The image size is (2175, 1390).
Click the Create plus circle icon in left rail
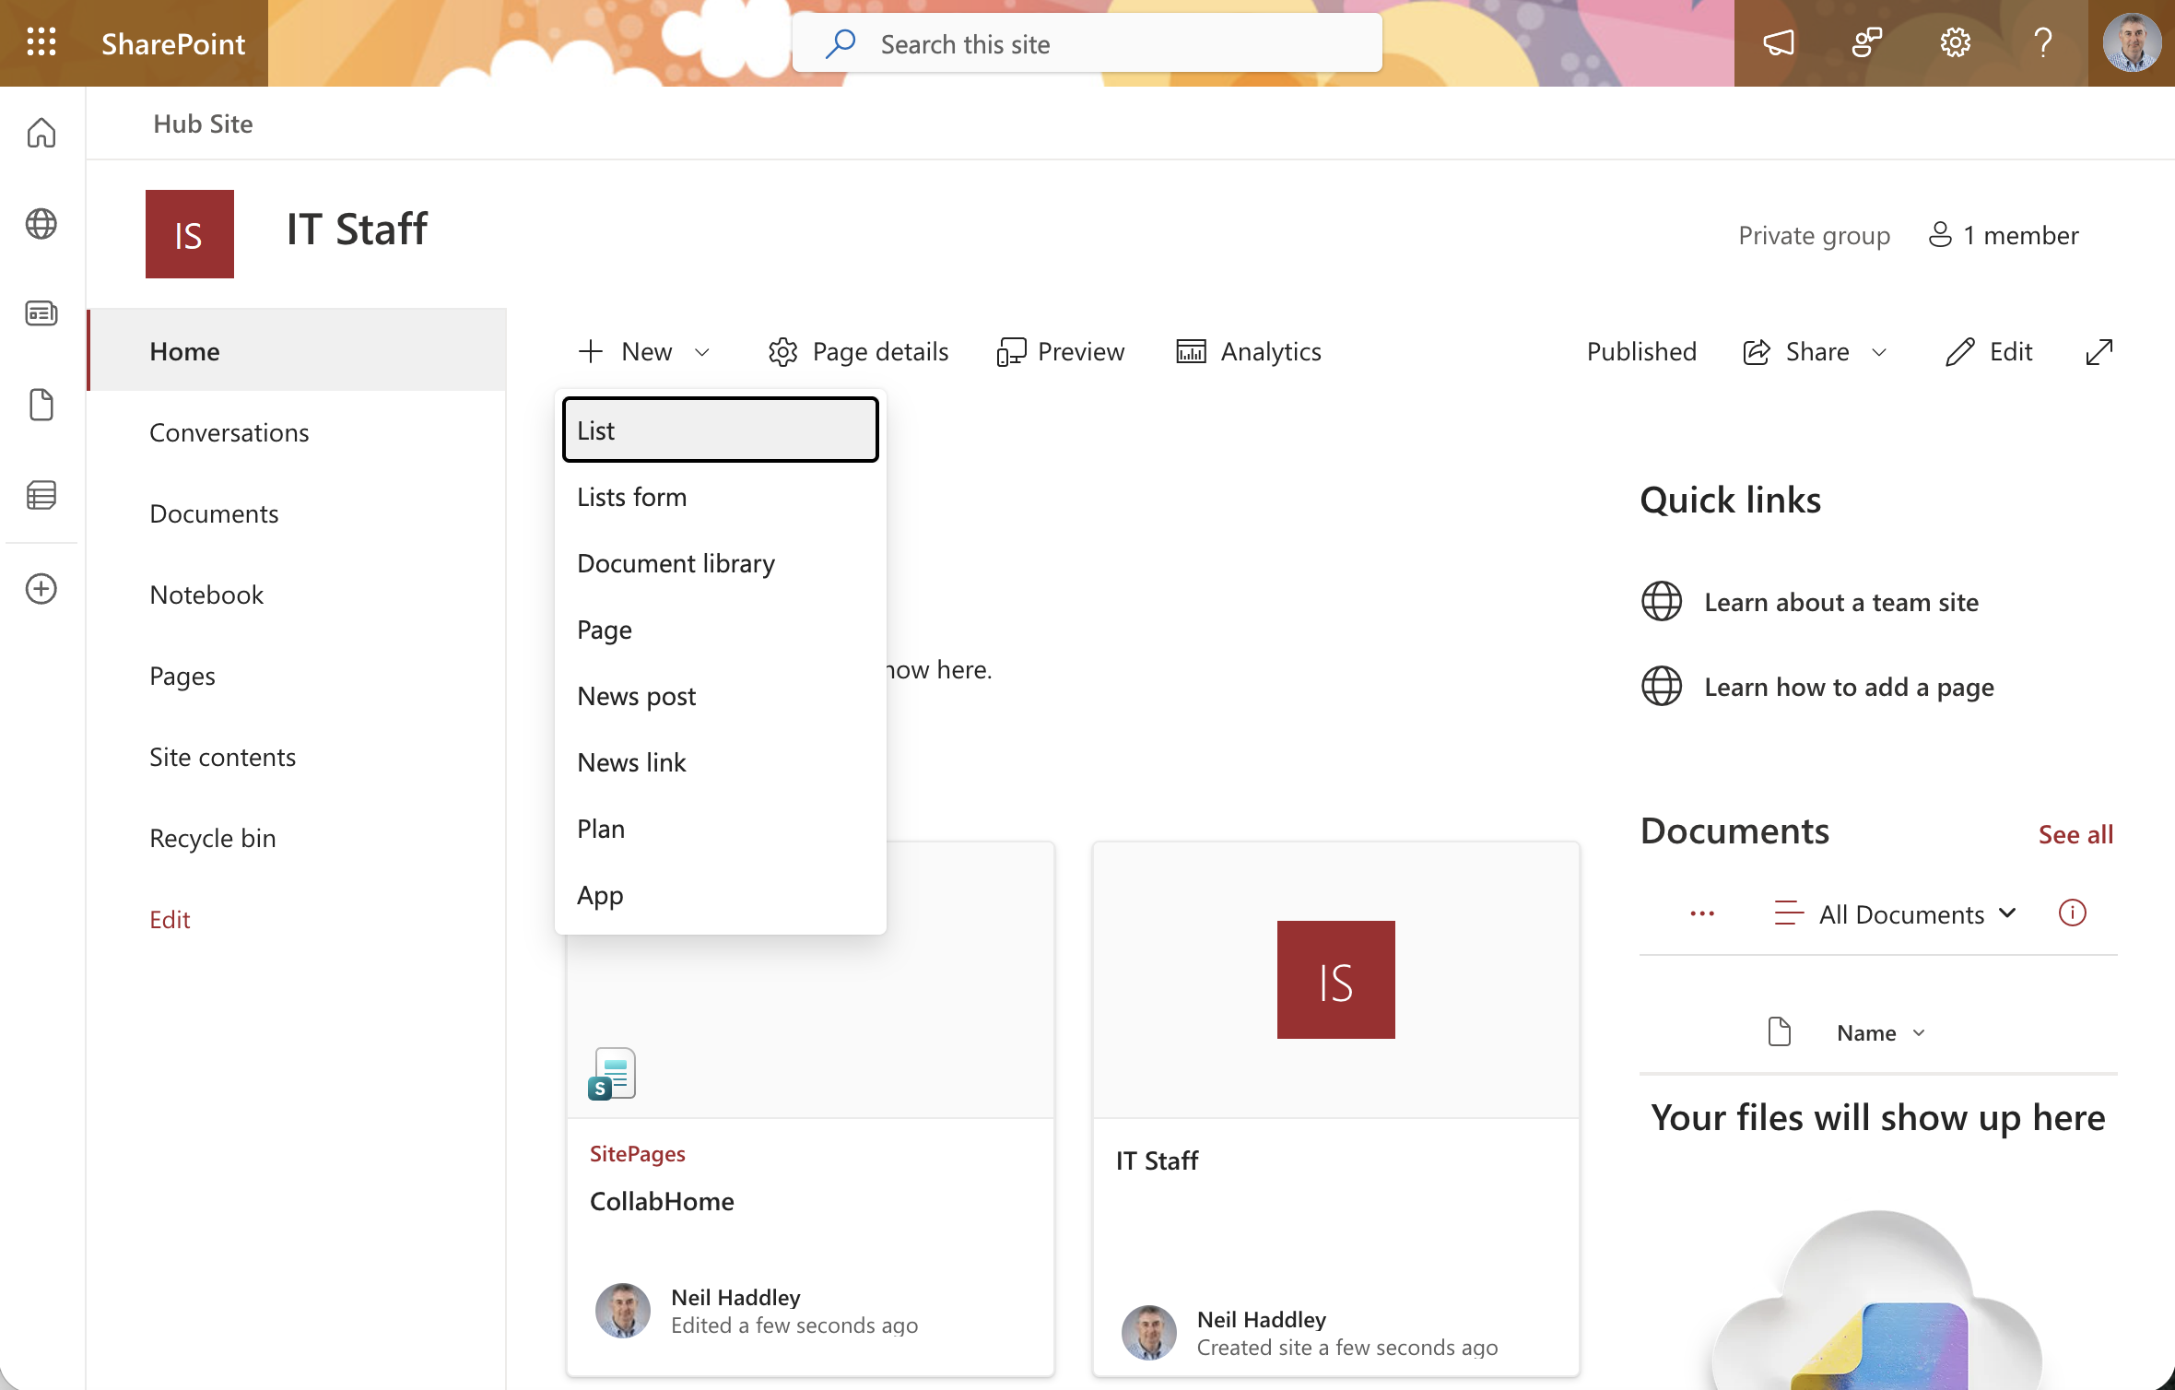point(41,589)
